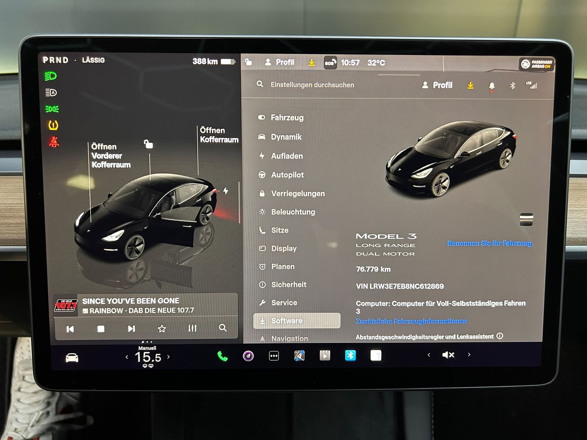Skip to previous track
Image resolution: width=587 pixels, height=440 pixels.
(70, 329)
